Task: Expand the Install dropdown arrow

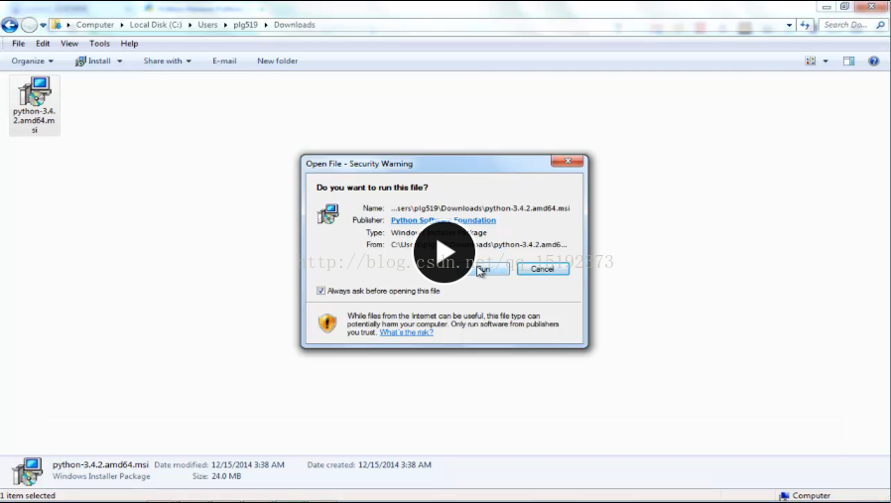Action: [x=119, y=61]
